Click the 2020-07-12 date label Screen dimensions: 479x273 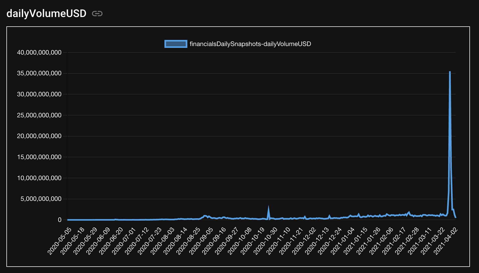tap(137, 241)
